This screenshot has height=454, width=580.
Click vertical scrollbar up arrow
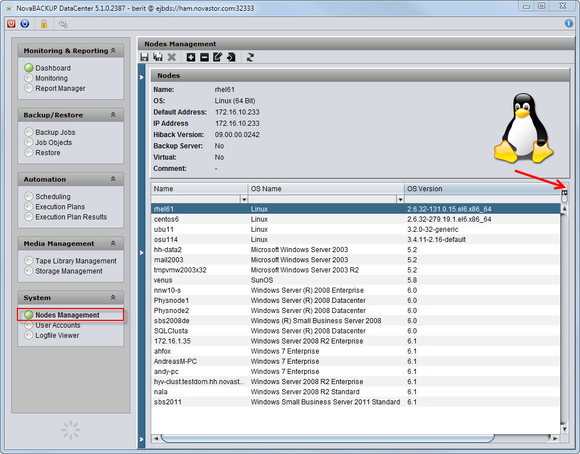pos(564,209)
